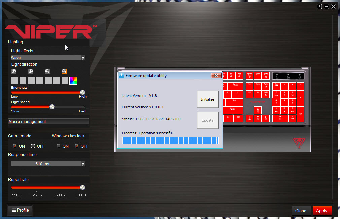Click the Brightness slider handle
The width and height of the screenshot is (340, 219).
82,92
